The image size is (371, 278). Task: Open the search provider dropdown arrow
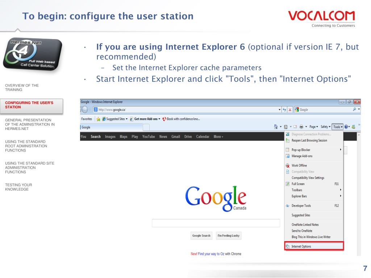click(359, 109)
